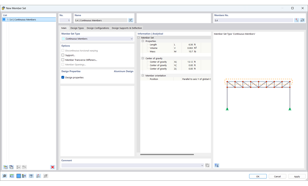
Task: Click the Length value 6.56
Action: pos(190,45)
